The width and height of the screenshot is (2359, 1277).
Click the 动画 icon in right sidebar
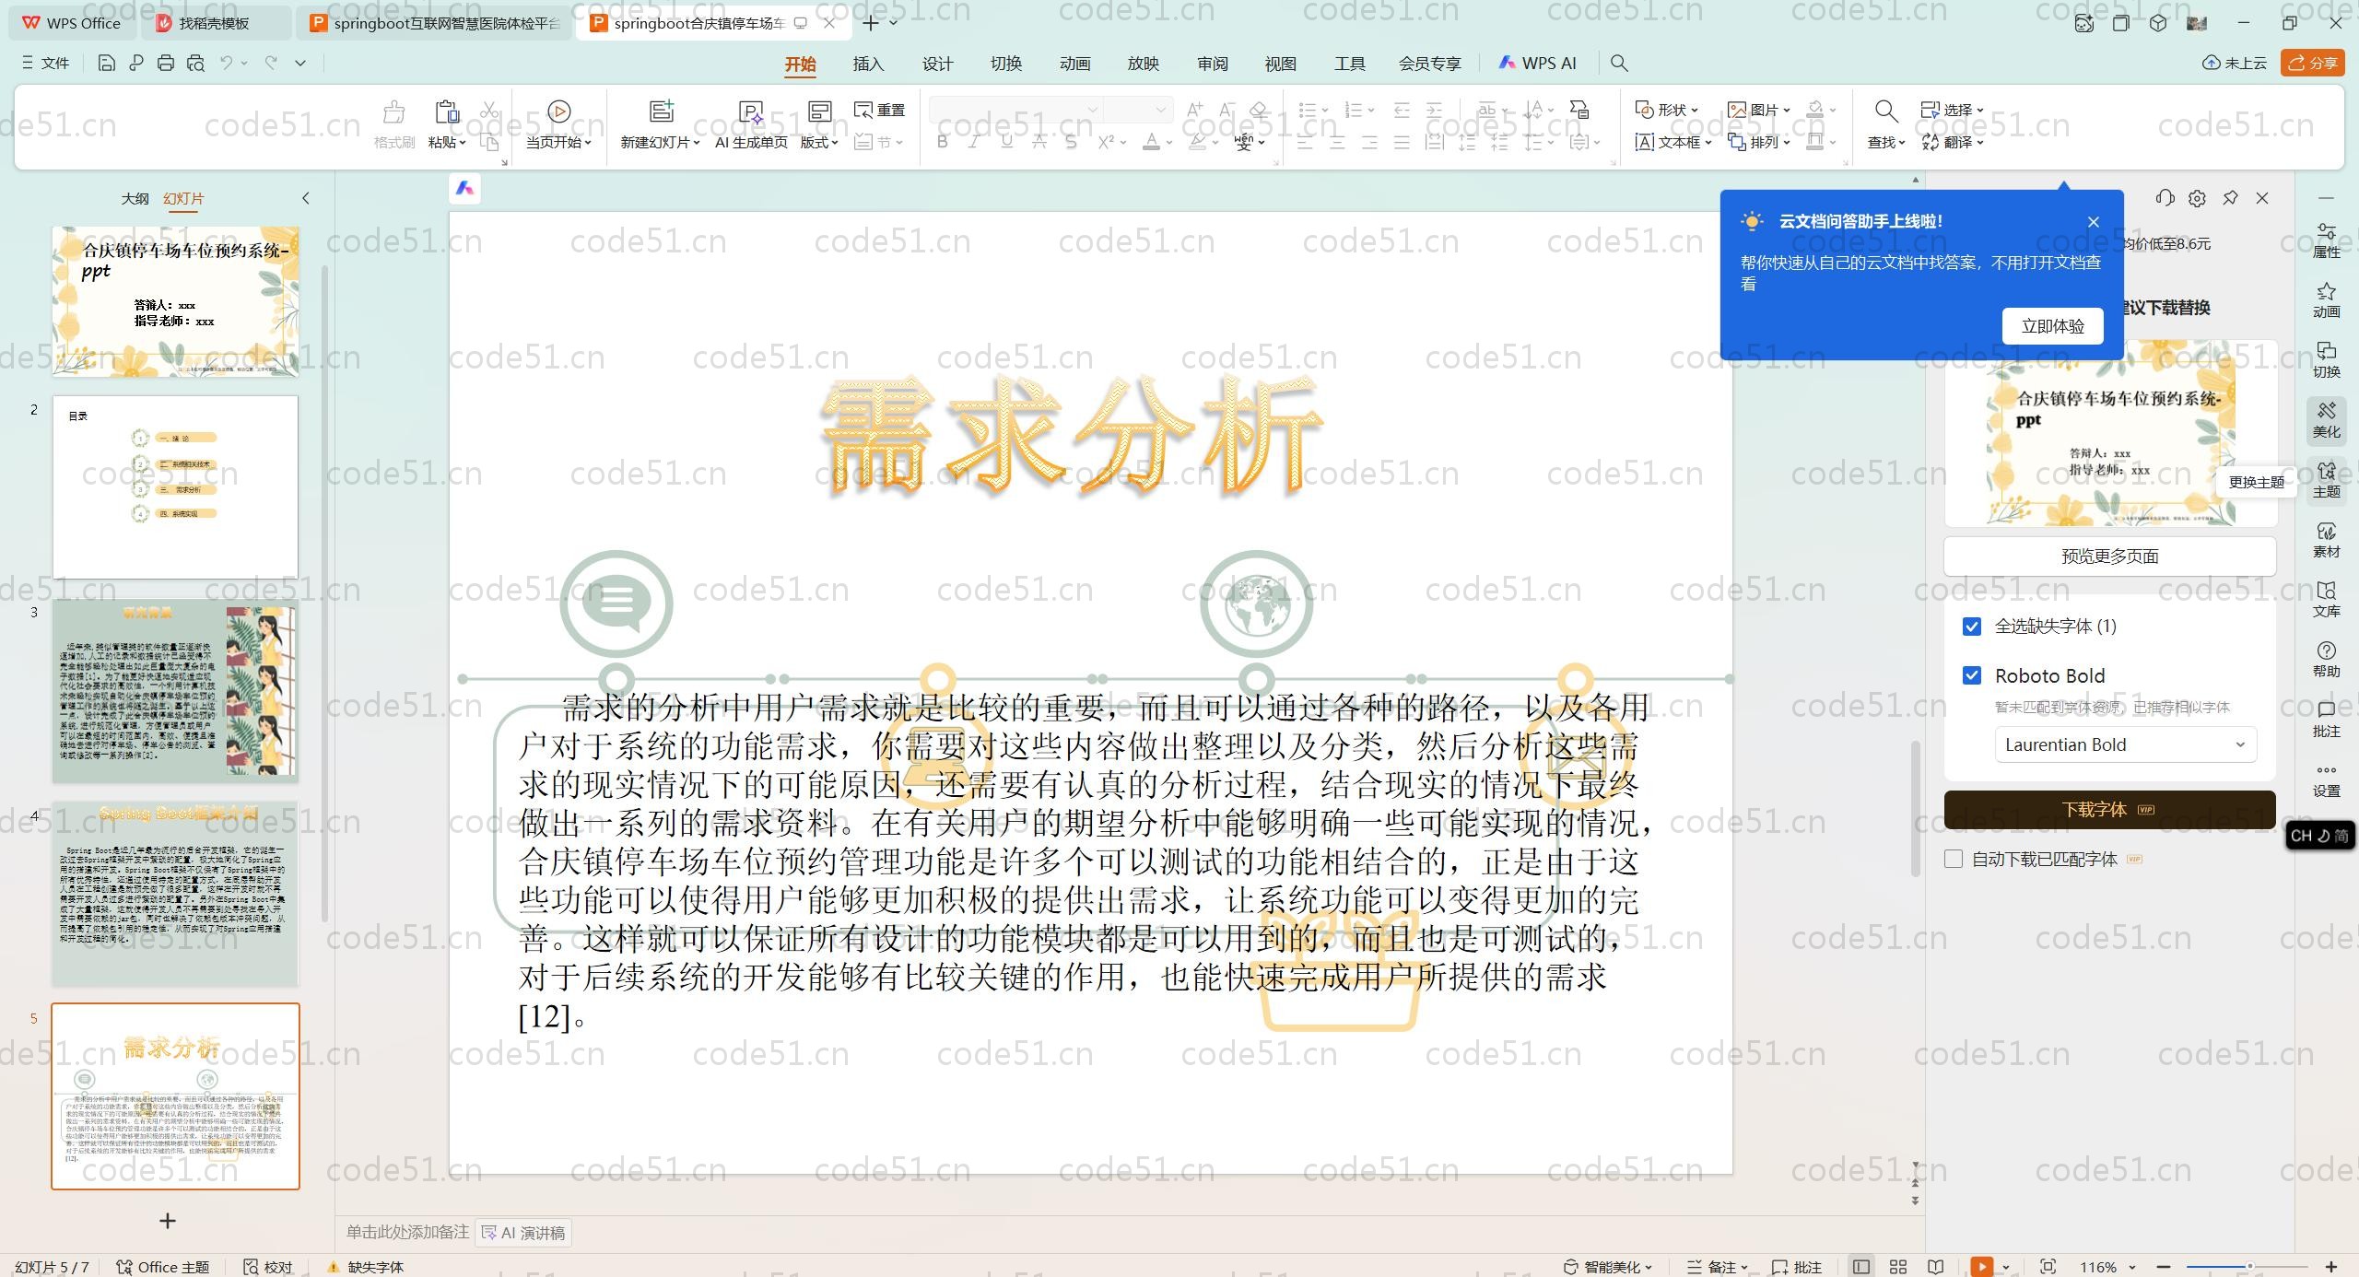coord(2326,299)
